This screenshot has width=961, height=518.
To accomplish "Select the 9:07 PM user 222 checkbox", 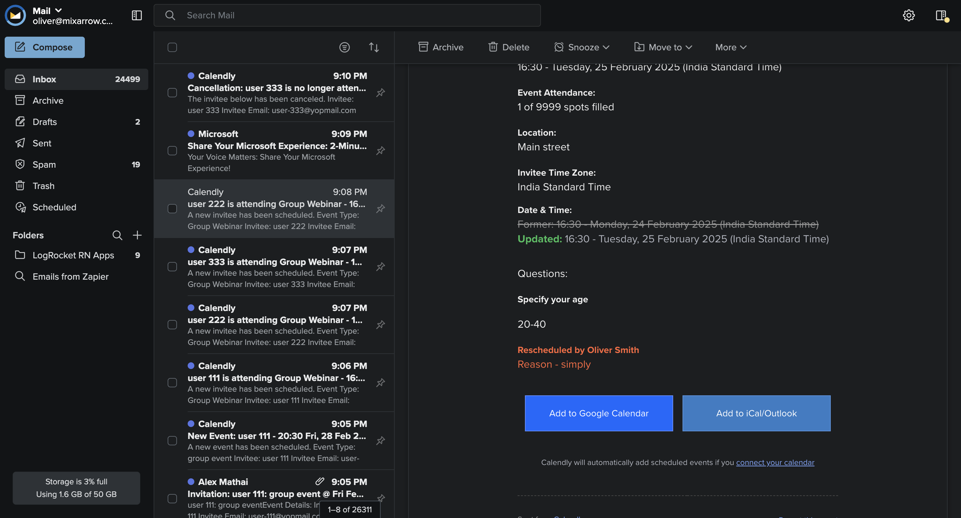I will (172, 325).
